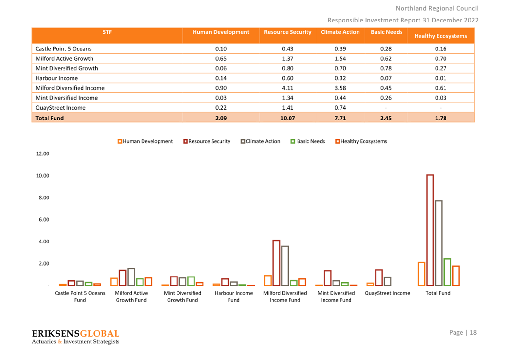Click Mint Diversified Income Fund axis label
This screenshot has width=510, height=352.
tap(336, 296)
